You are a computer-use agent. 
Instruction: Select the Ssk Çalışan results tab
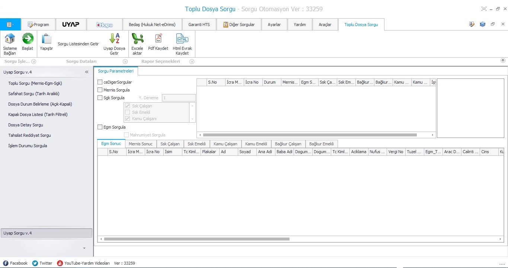[x=170, y=144]
